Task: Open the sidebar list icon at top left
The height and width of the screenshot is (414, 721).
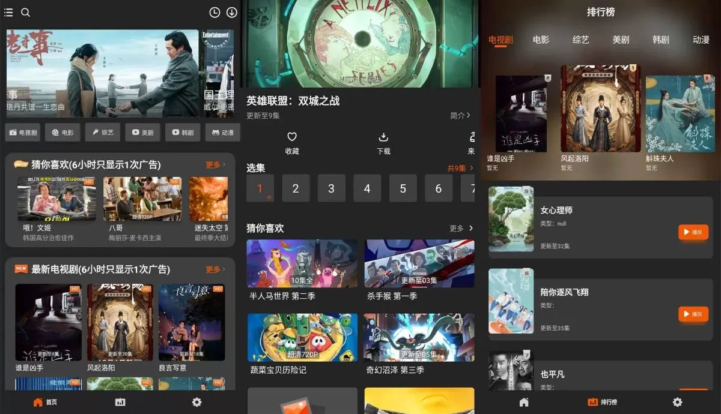Action: 8,12
